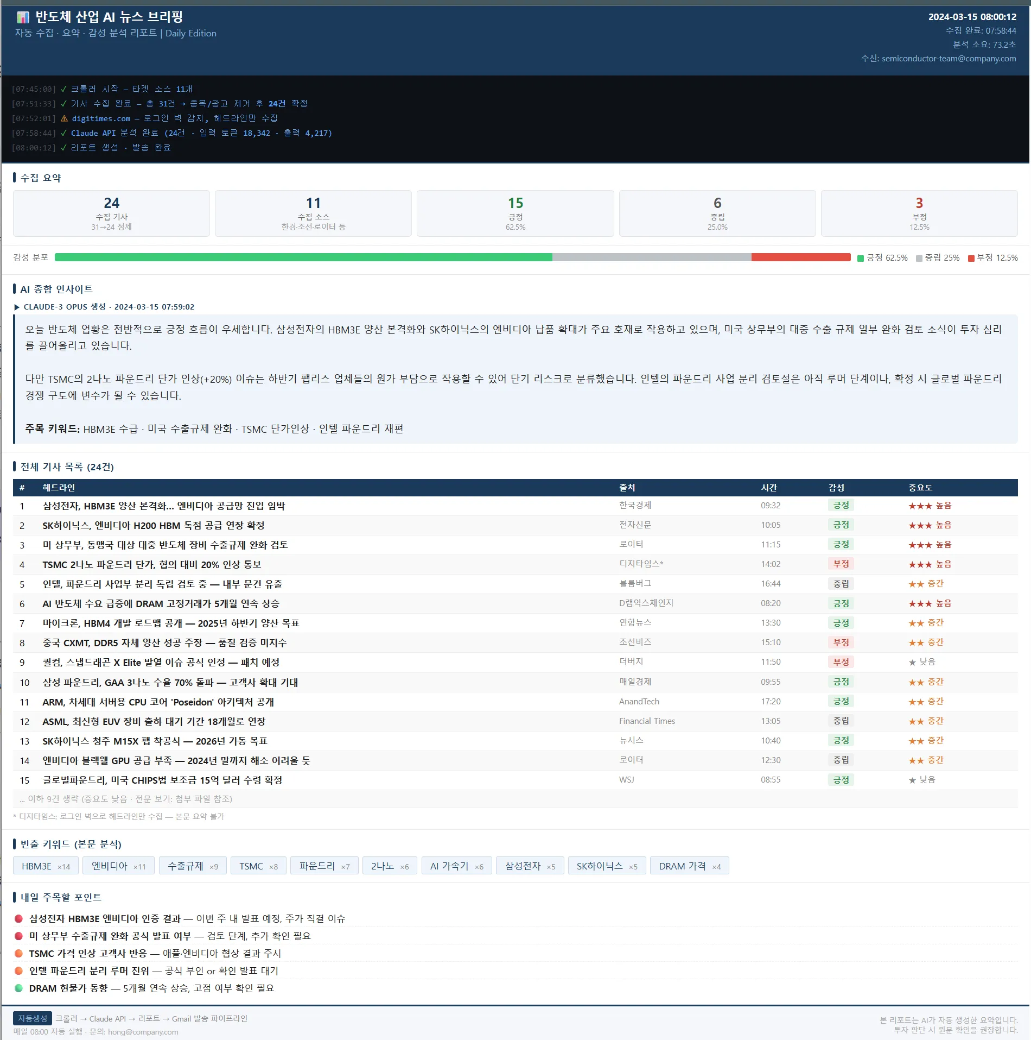Click the orange bullet beside TSMC 가격 인상 고객사 반응

[x=19, y=953]
